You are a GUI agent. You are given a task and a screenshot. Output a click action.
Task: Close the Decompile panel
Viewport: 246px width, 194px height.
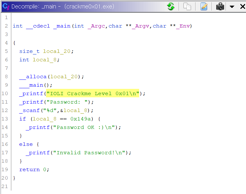pos(243,7)
